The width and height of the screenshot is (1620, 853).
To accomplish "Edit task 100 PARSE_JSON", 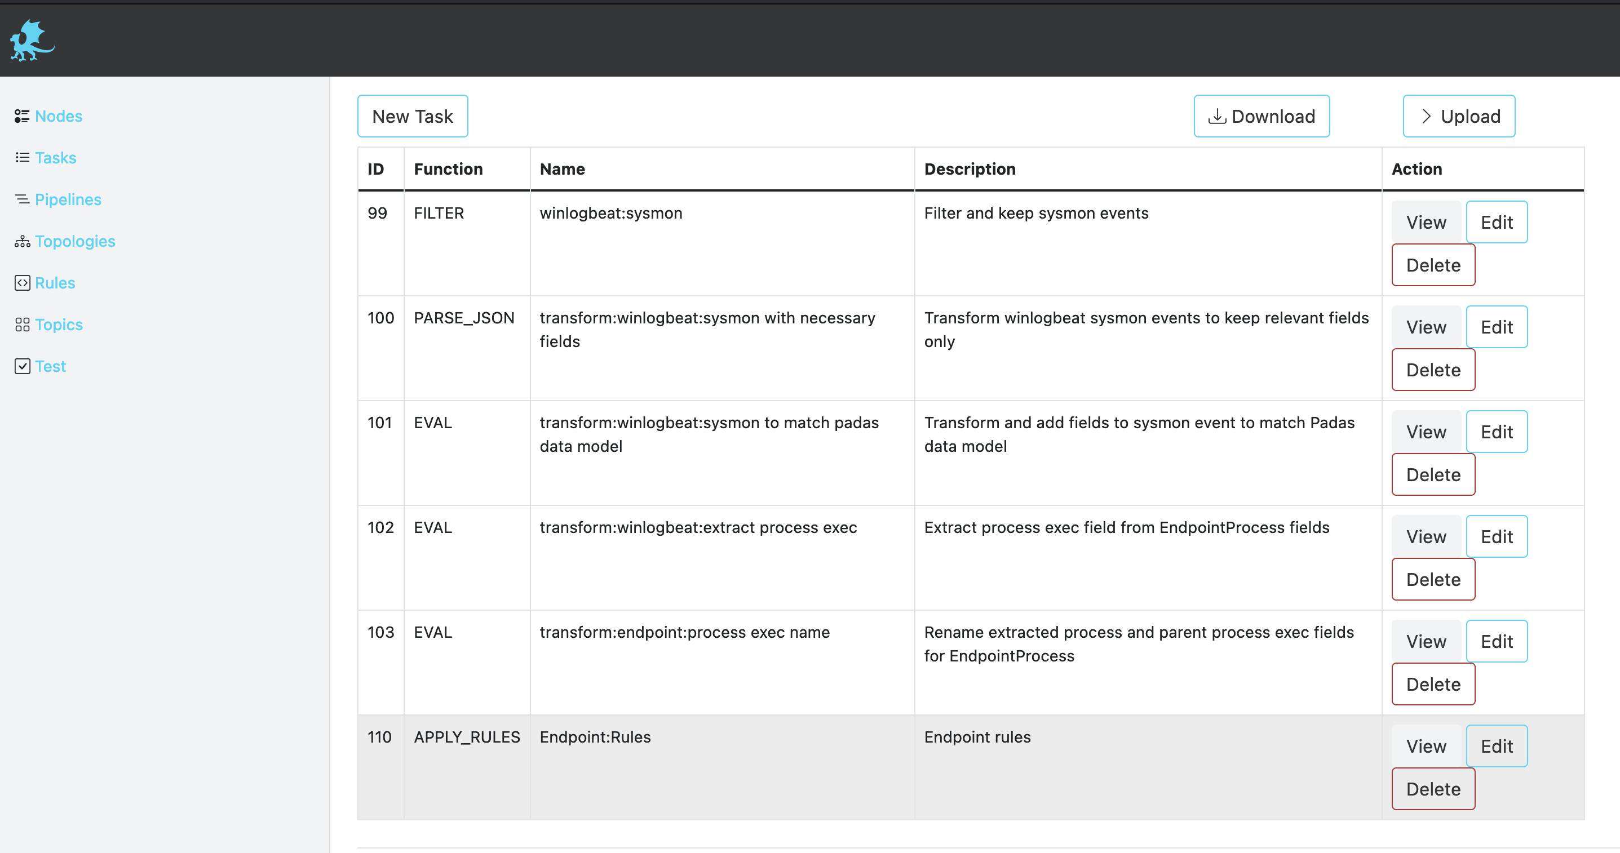I will point(1496,327).
